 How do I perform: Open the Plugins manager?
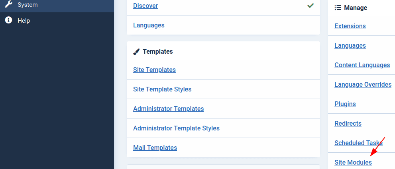(345, 104)
